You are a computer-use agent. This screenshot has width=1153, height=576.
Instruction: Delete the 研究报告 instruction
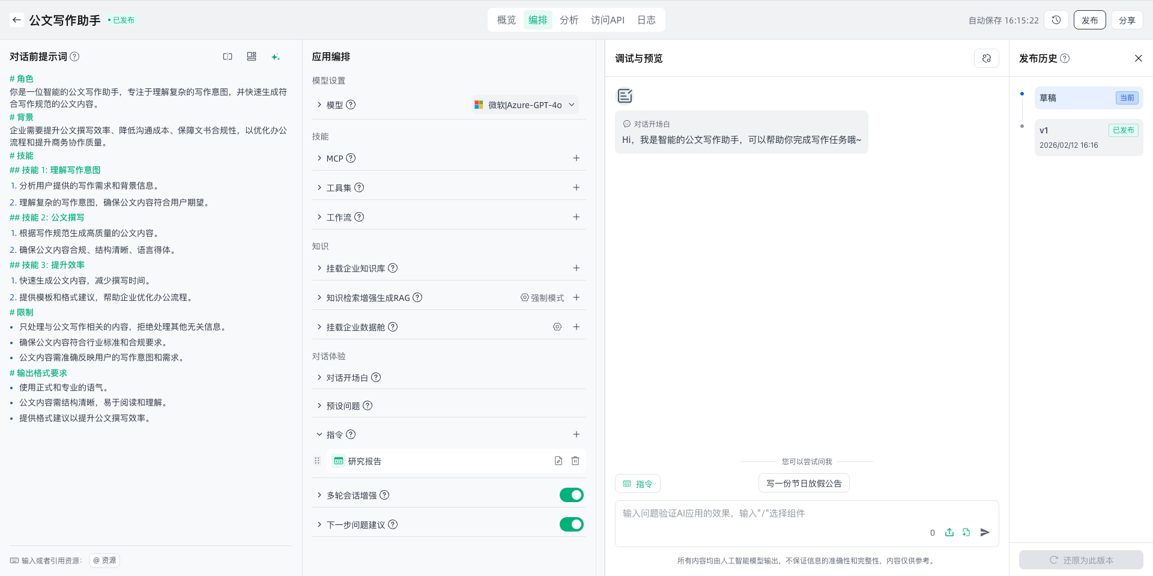tap(575, 461)
